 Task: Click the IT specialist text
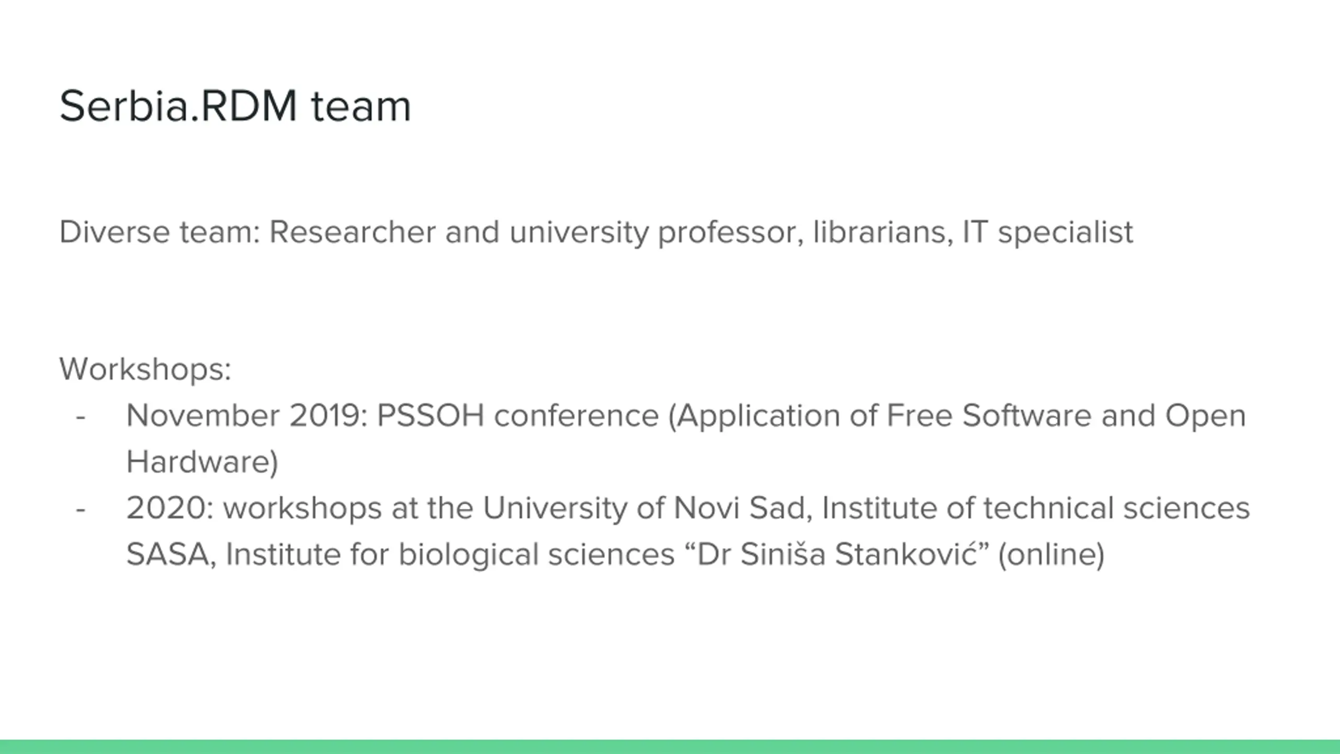click(x=1048, y=232)
